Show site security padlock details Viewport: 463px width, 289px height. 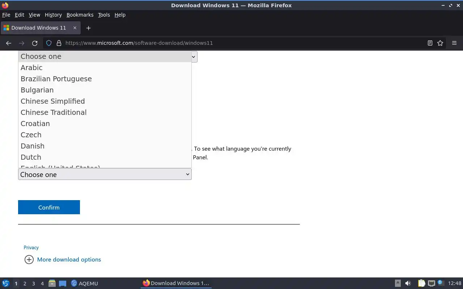click(59, 43)
